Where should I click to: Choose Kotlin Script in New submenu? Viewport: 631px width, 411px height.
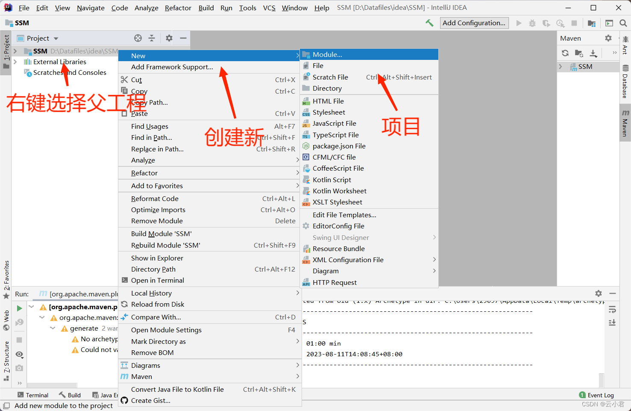(x=370, y=180)
